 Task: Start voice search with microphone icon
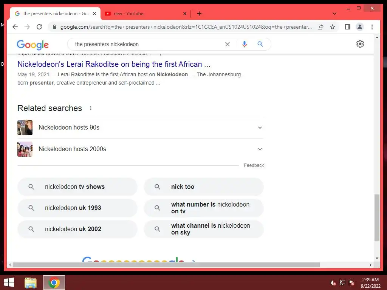[245, 44]
